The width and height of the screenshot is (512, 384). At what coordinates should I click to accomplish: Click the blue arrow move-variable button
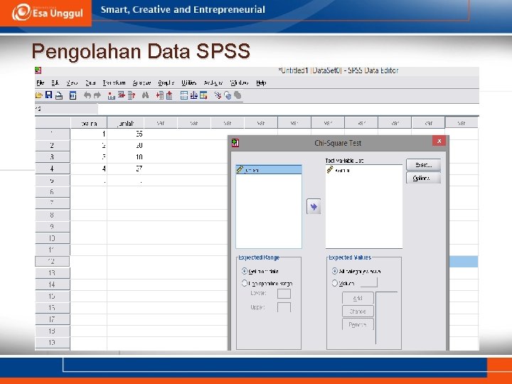coord(314,206)
